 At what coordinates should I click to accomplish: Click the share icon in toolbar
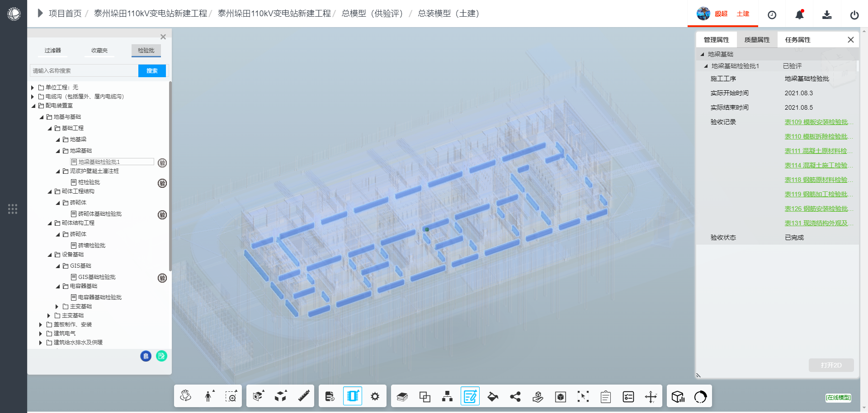[x=515, y=397]
